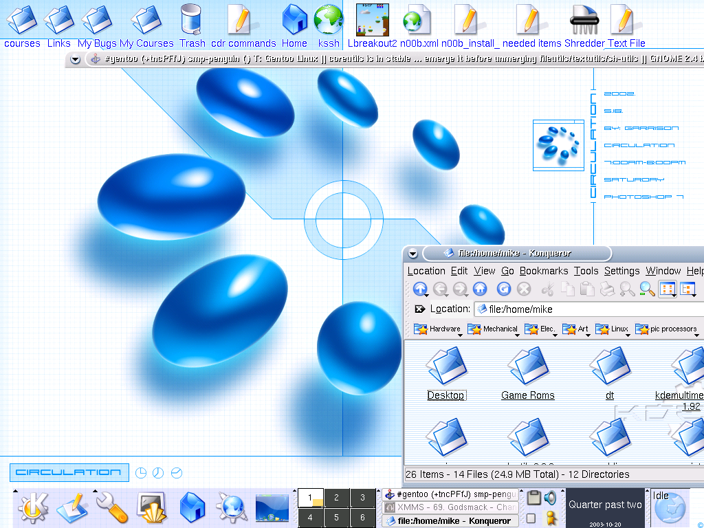The height and width of the screenshot is (528, 704).
Task: Open the #gentoo window menu arrow
Action: (75, 59)
